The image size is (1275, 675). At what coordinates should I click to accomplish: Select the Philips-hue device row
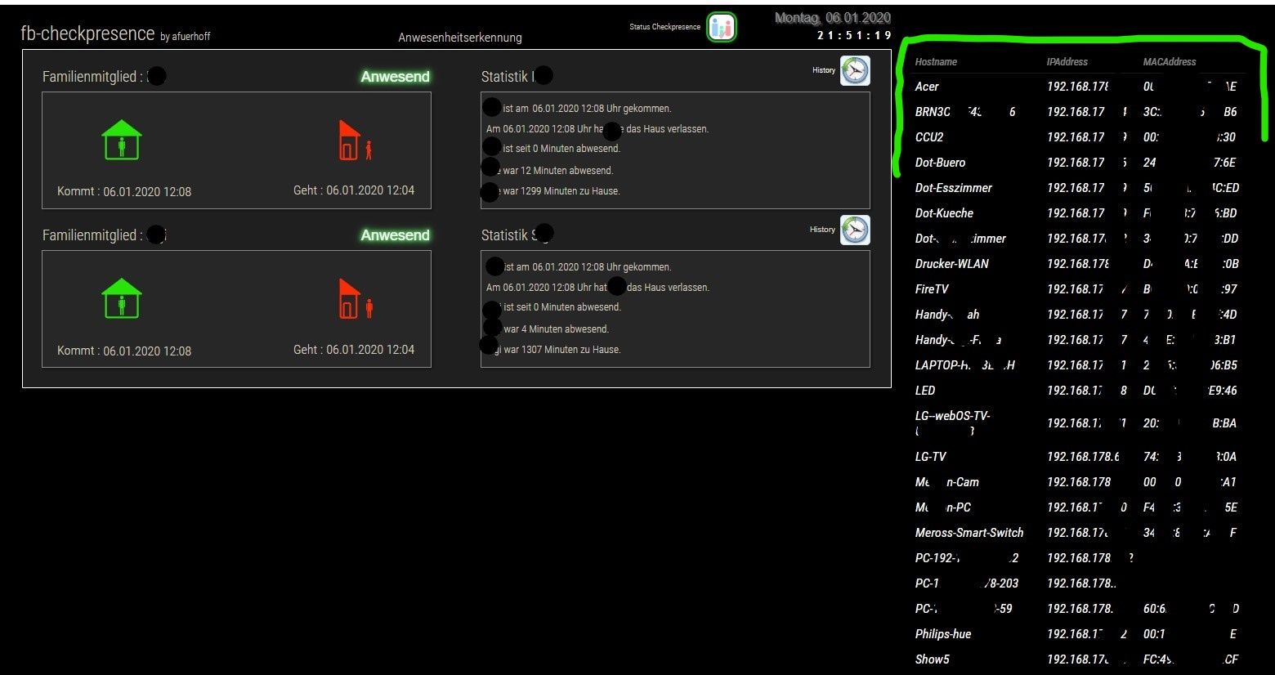[x=1077, y=634]
